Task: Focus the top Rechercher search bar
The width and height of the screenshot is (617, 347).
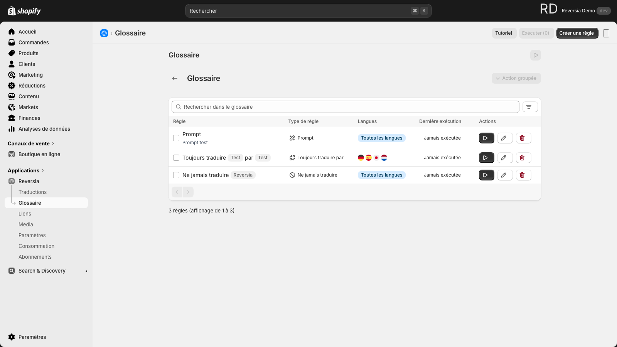Action: tap(308, 11)
